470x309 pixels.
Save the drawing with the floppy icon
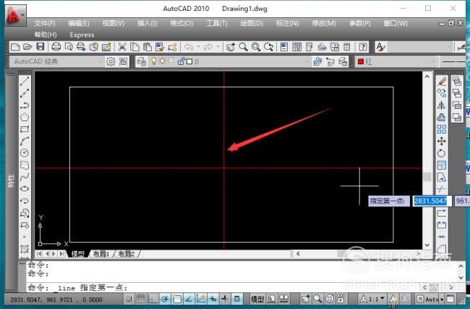[40, 47]
